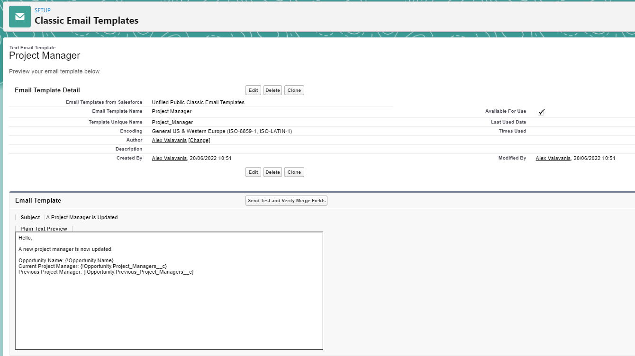Click the Clone button above the template details

point(294,90)
